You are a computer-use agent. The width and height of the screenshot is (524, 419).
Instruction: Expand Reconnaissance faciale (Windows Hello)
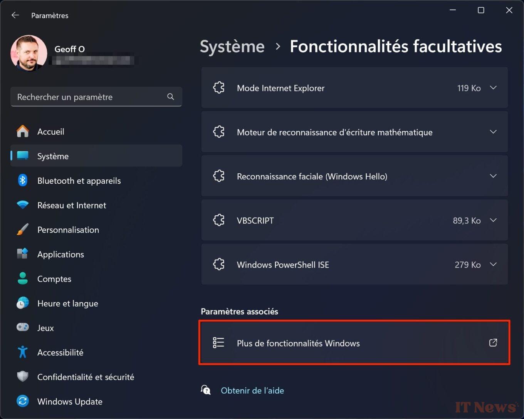pos(493,176)
